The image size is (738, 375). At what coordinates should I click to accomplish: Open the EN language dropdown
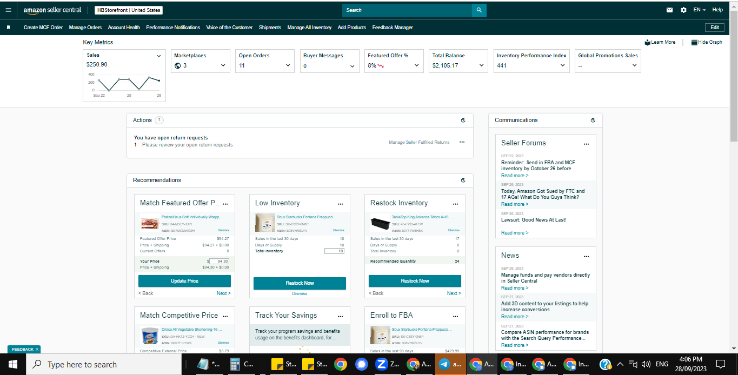coord(700,10)
